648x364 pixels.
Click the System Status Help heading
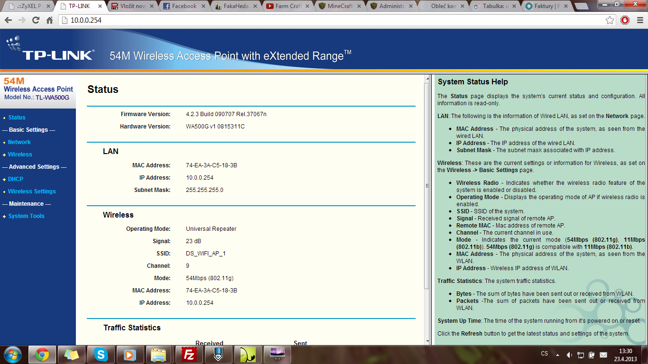[473, 82]
